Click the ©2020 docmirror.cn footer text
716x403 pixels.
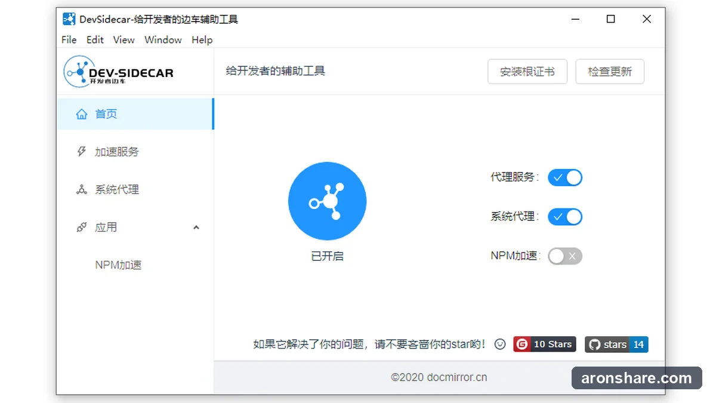(x=439, y=377)
